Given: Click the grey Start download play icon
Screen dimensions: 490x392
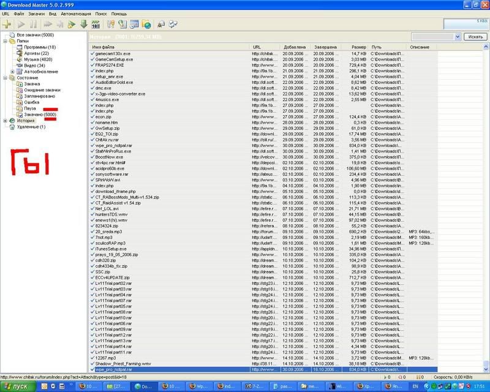Looking at the screenshot, I should click(21, 24).
